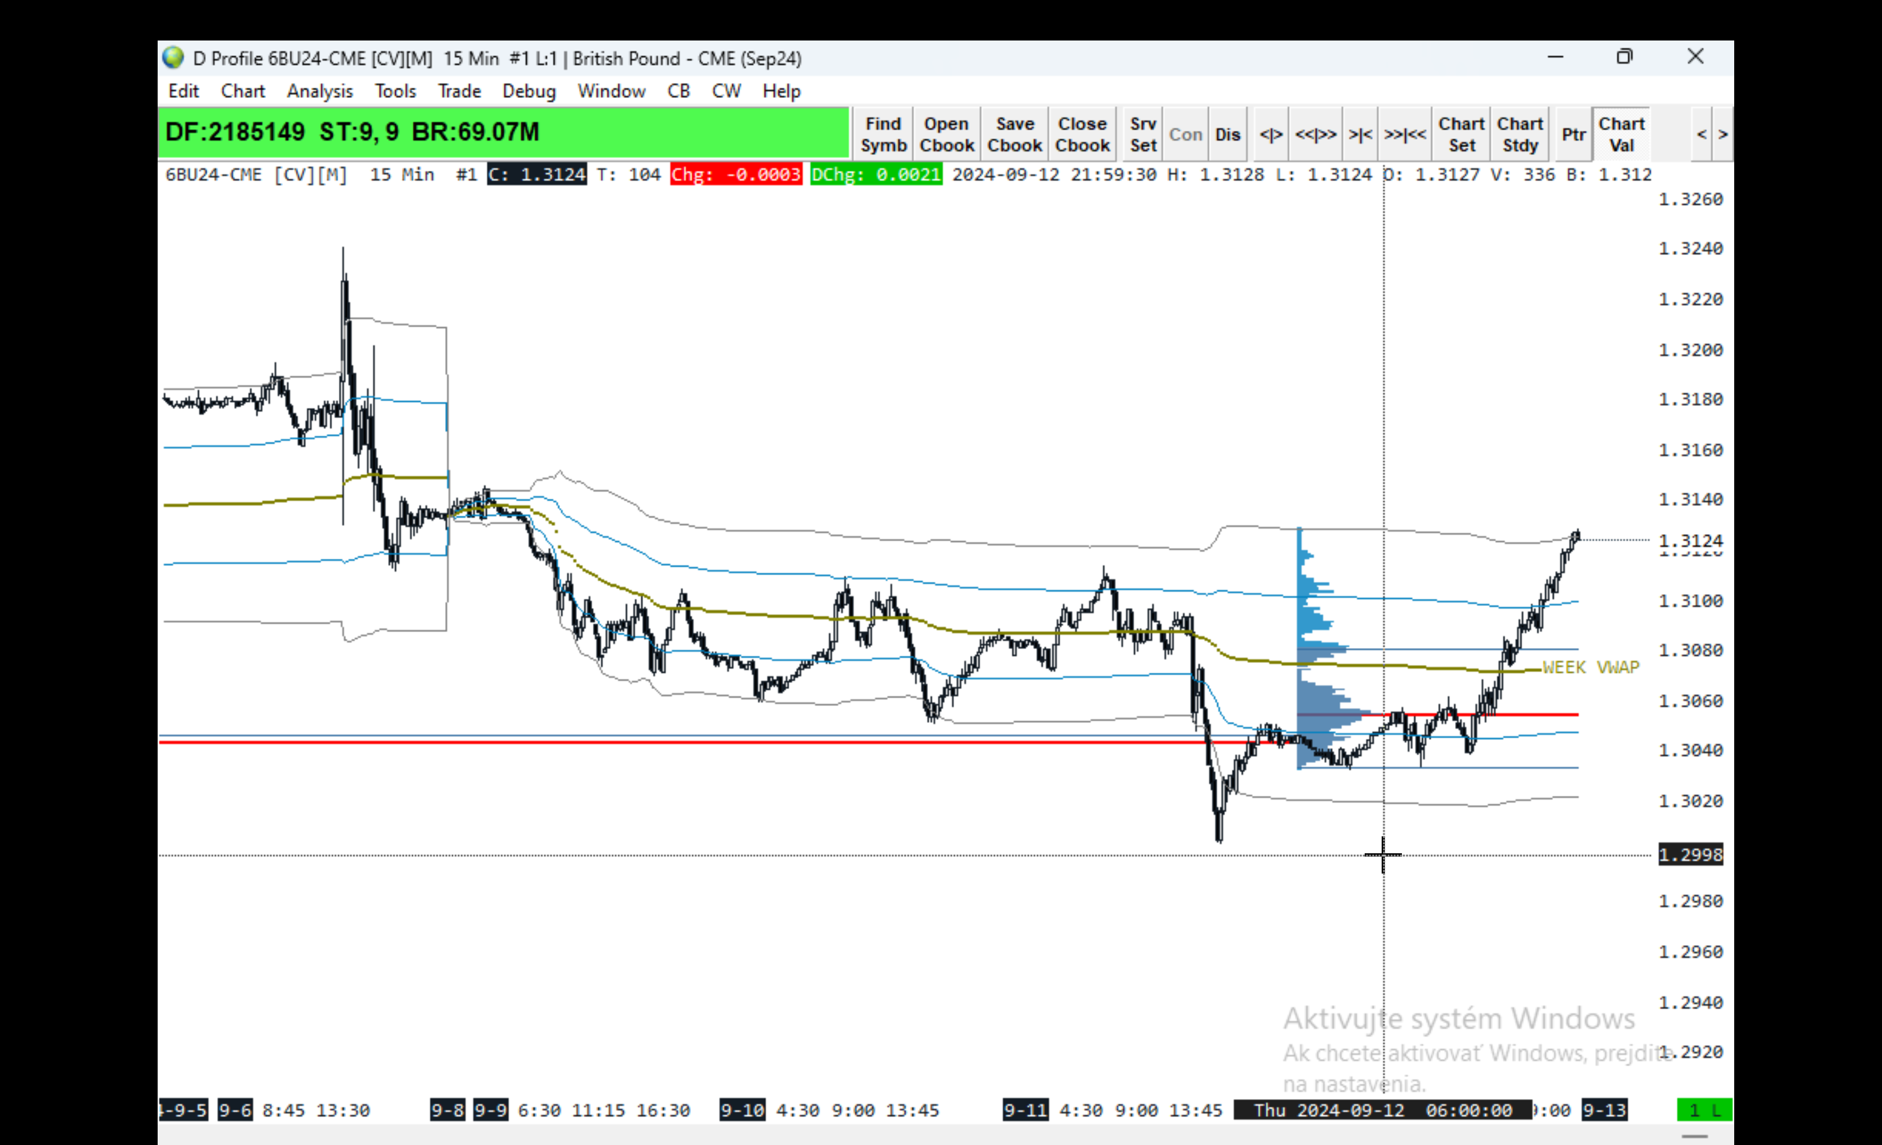This screenshot has width=1882, height=1145.
Task: Click the >|< compress spacing icon
Action: click(1360, 135)
